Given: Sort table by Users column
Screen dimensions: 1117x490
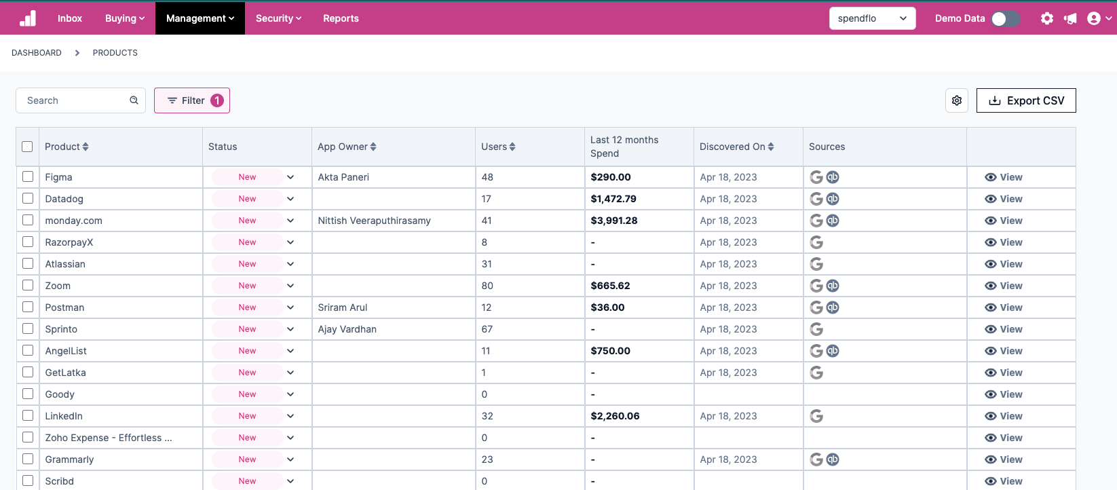Looking at the screenshot, I should pos(512,147).
